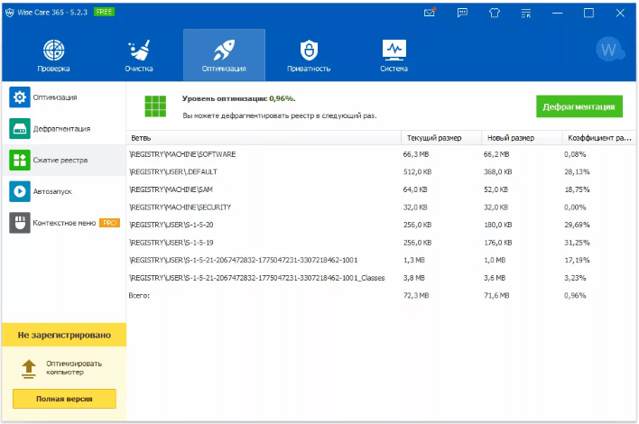Image resolution: width=639 pixels, height=424 pixels.
Task: Minimize the Wise Care 365 window
Action: point(558,13)
